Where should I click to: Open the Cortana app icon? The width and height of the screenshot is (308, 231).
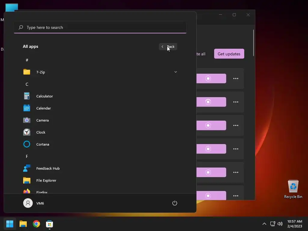pyautogui.click(x=27, y=144)
